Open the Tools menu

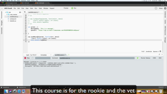(x=40, y=8)
